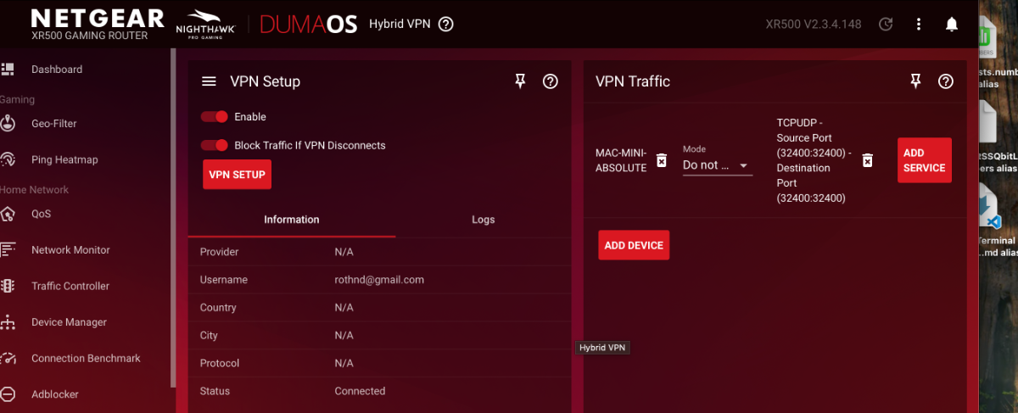Open the notifications bell icon
This screenshot has height=413, width=1018.
[x=951, y=24]
